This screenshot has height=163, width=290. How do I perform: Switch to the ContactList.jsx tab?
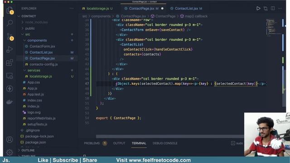coord(186,9)
